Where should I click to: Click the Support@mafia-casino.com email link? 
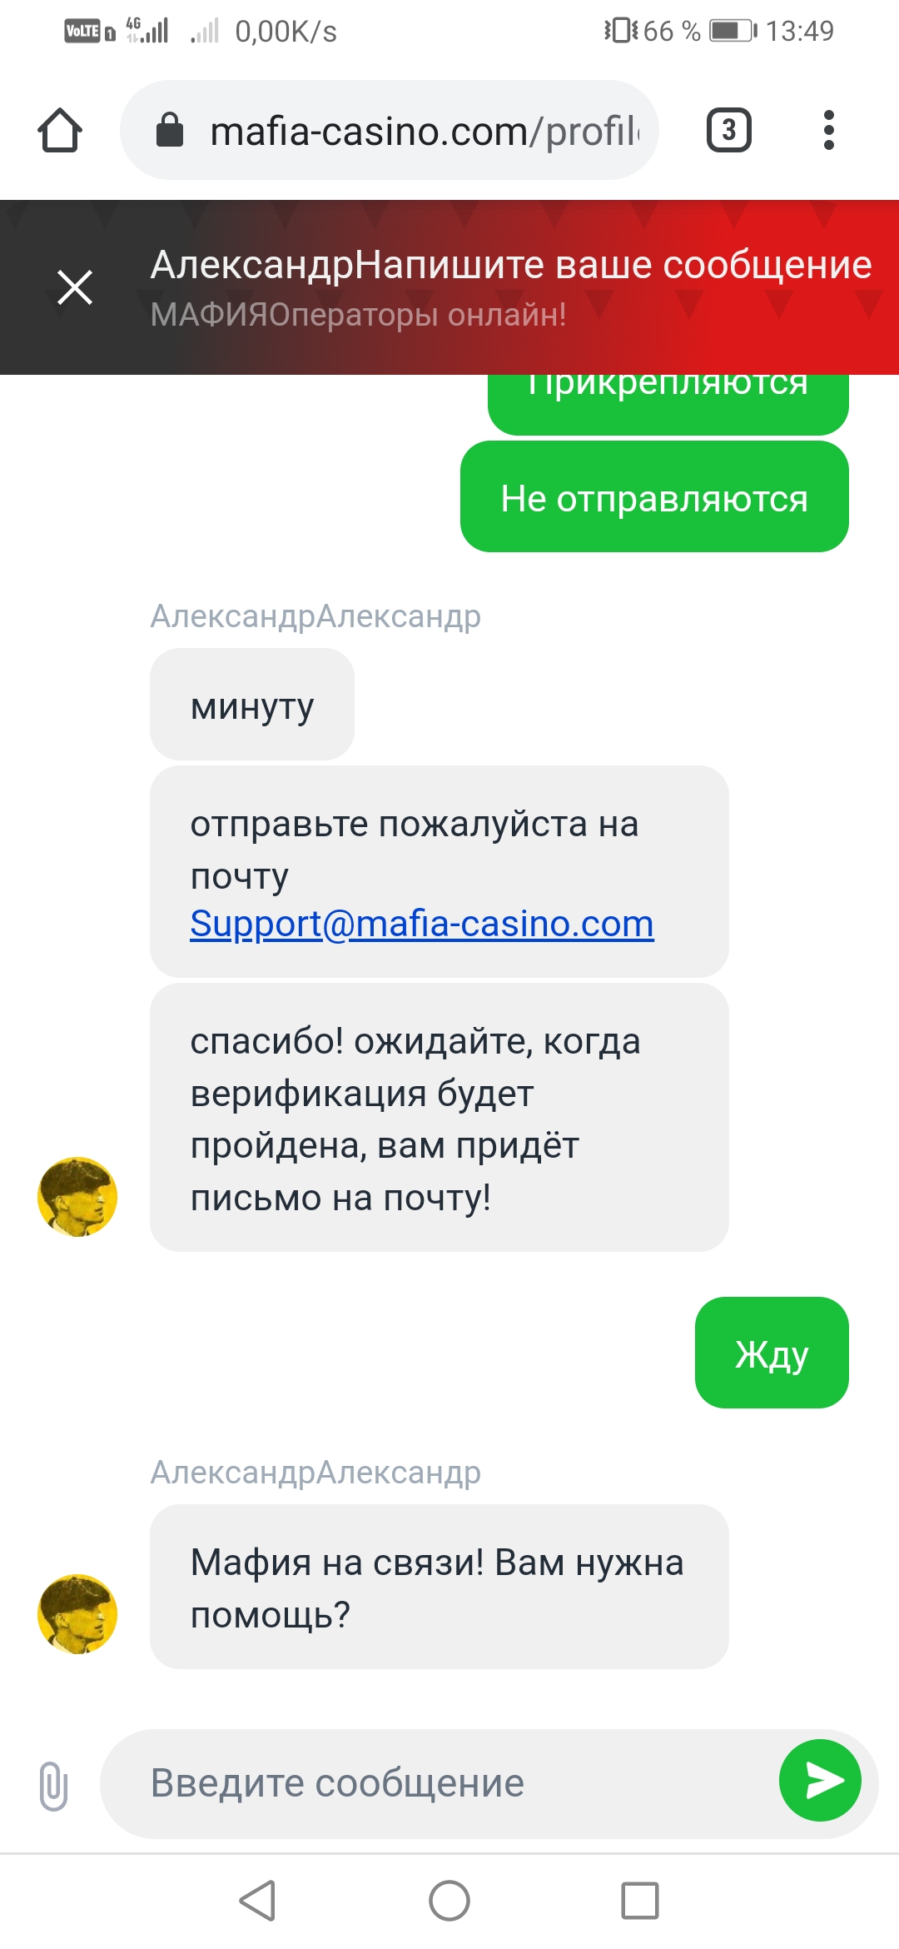point(422,924)
